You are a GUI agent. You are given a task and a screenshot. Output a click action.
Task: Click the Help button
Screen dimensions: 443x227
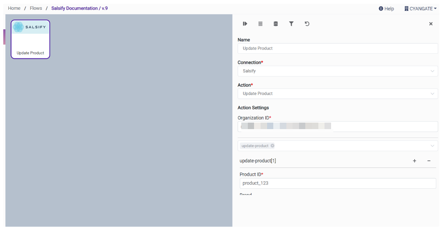tap(386, 9)
